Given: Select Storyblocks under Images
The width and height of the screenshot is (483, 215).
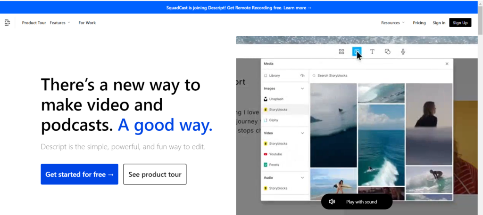Looking at the screenshot, I should pos(285,110).
